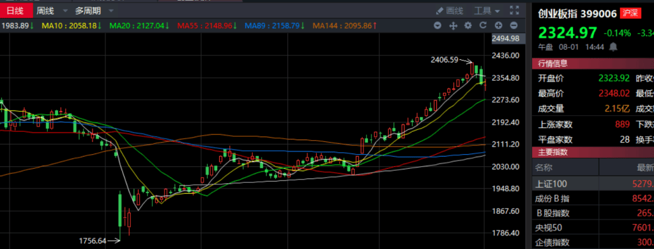Image resolution: width=654 pixels, height=249 pixels.
Task: Click the circled down-arrow collapse icon
Action: pyautogui.click(x=437, y=25)
